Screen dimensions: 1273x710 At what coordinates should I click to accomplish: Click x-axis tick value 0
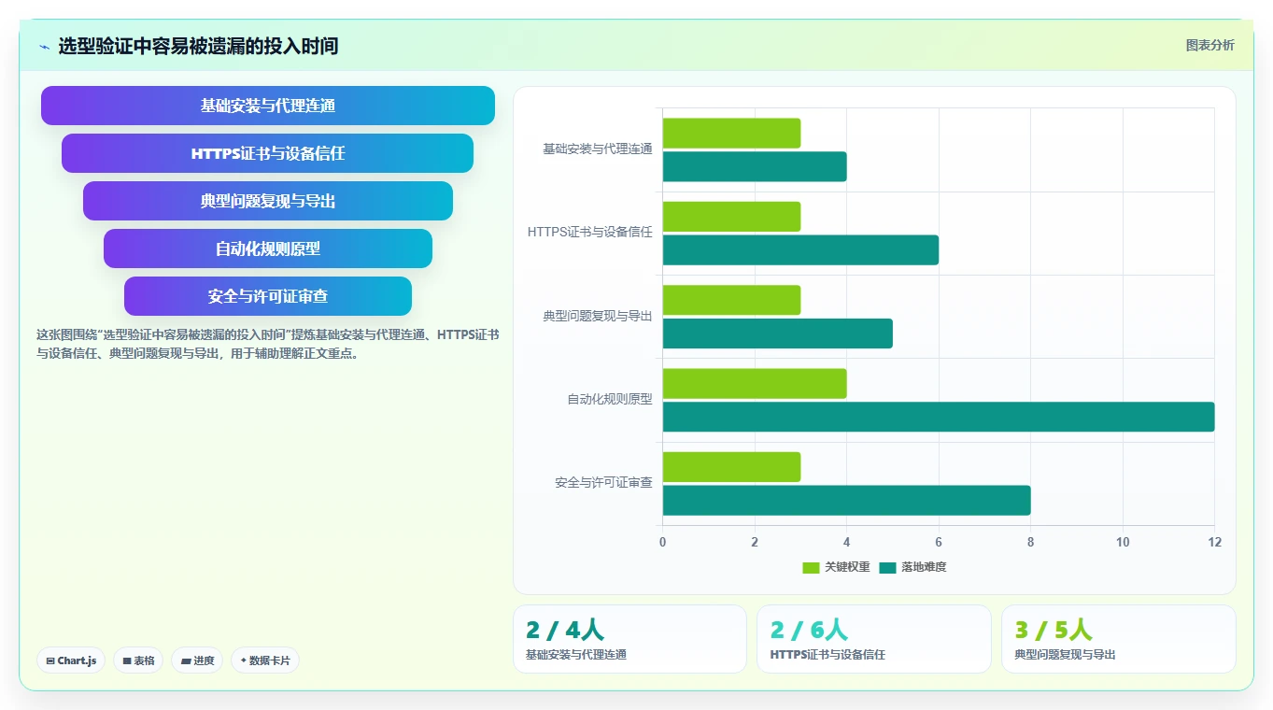coord(663,542)
